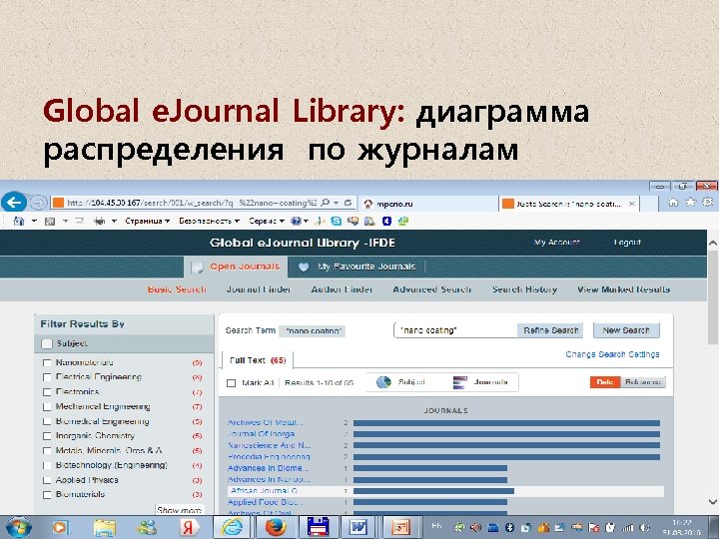Click the Journals bar chart icon
Screen dimensions: 719x539
[459, 382]
